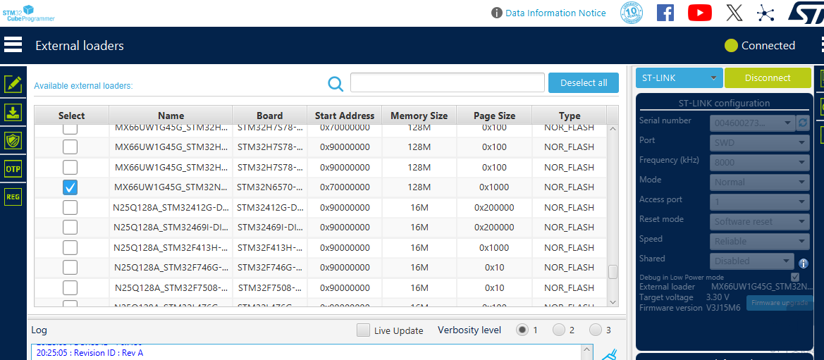Sort by Type column header

pyautogui.click(x=570, y=116)
